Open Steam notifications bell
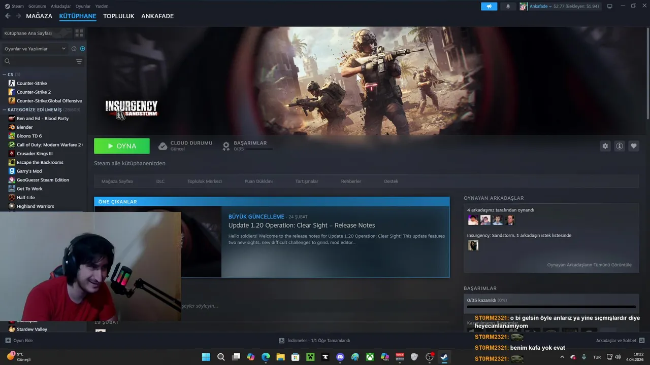 click(x=508, y=7)
